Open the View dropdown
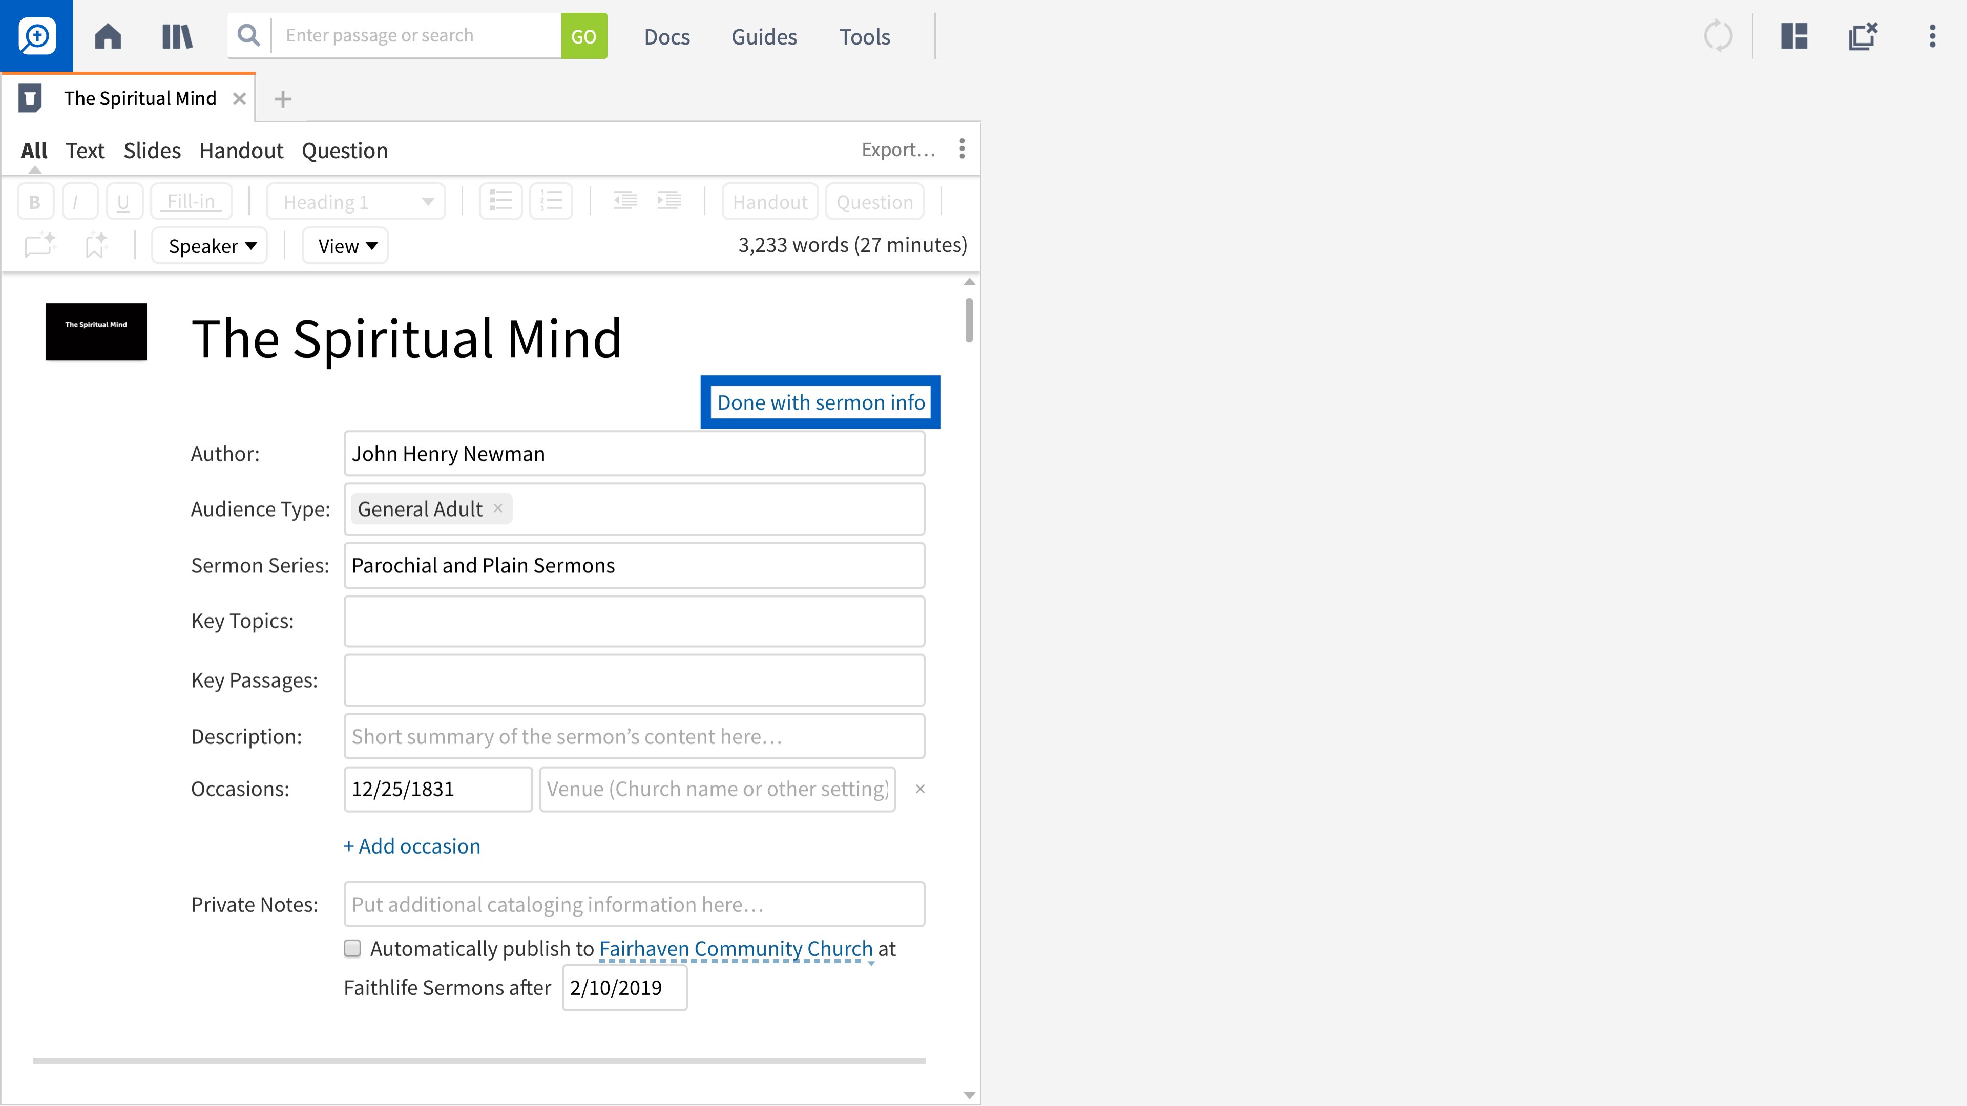 (x=345, y=246)
